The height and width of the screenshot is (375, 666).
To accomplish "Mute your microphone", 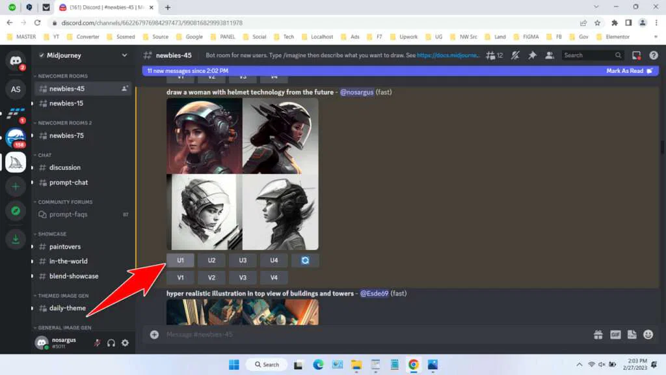I will tap(97, 343).
